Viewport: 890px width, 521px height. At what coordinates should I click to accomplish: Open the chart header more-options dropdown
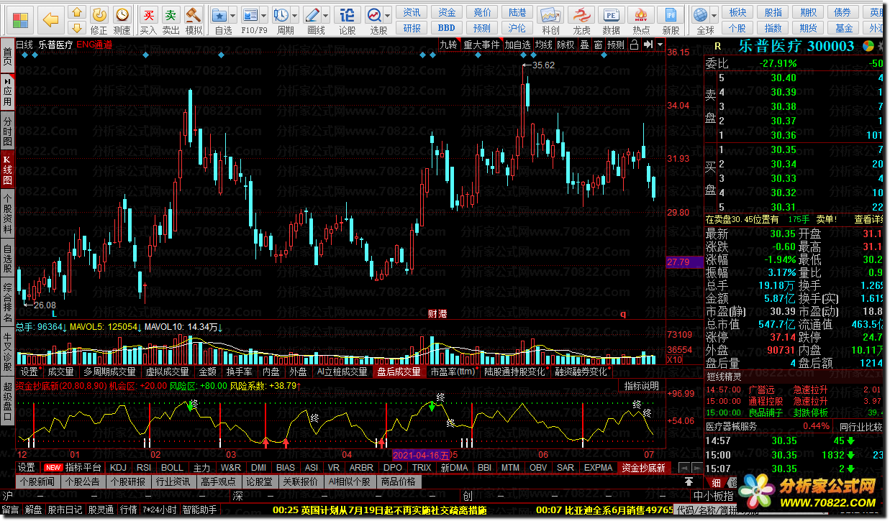pyautogui.click(x=660, y=45)
